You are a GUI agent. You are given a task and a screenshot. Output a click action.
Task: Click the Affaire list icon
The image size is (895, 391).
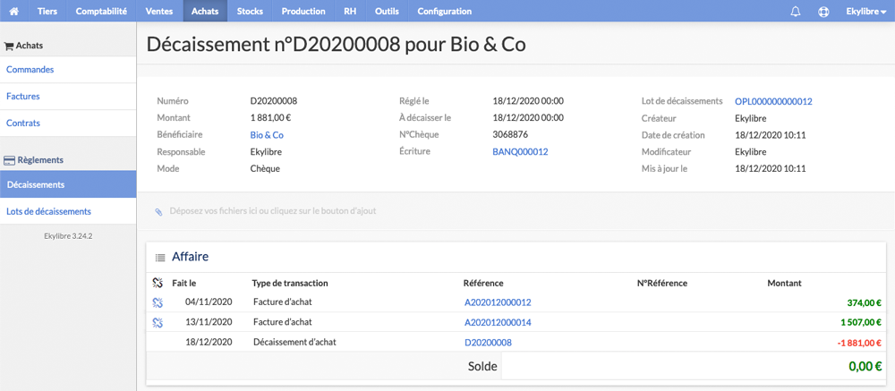point(160,258)
